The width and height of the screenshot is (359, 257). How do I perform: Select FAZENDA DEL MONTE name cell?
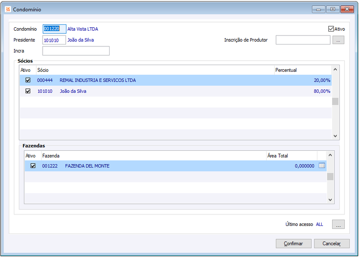point(87,166)
